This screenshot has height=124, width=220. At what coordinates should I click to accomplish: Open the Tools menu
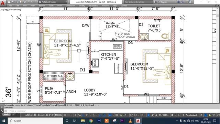click(51, 6)
